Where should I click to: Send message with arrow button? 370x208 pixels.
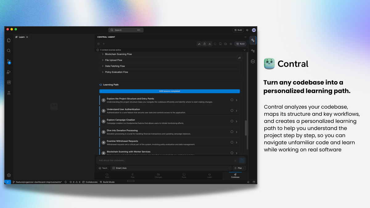tap(242, 160)
